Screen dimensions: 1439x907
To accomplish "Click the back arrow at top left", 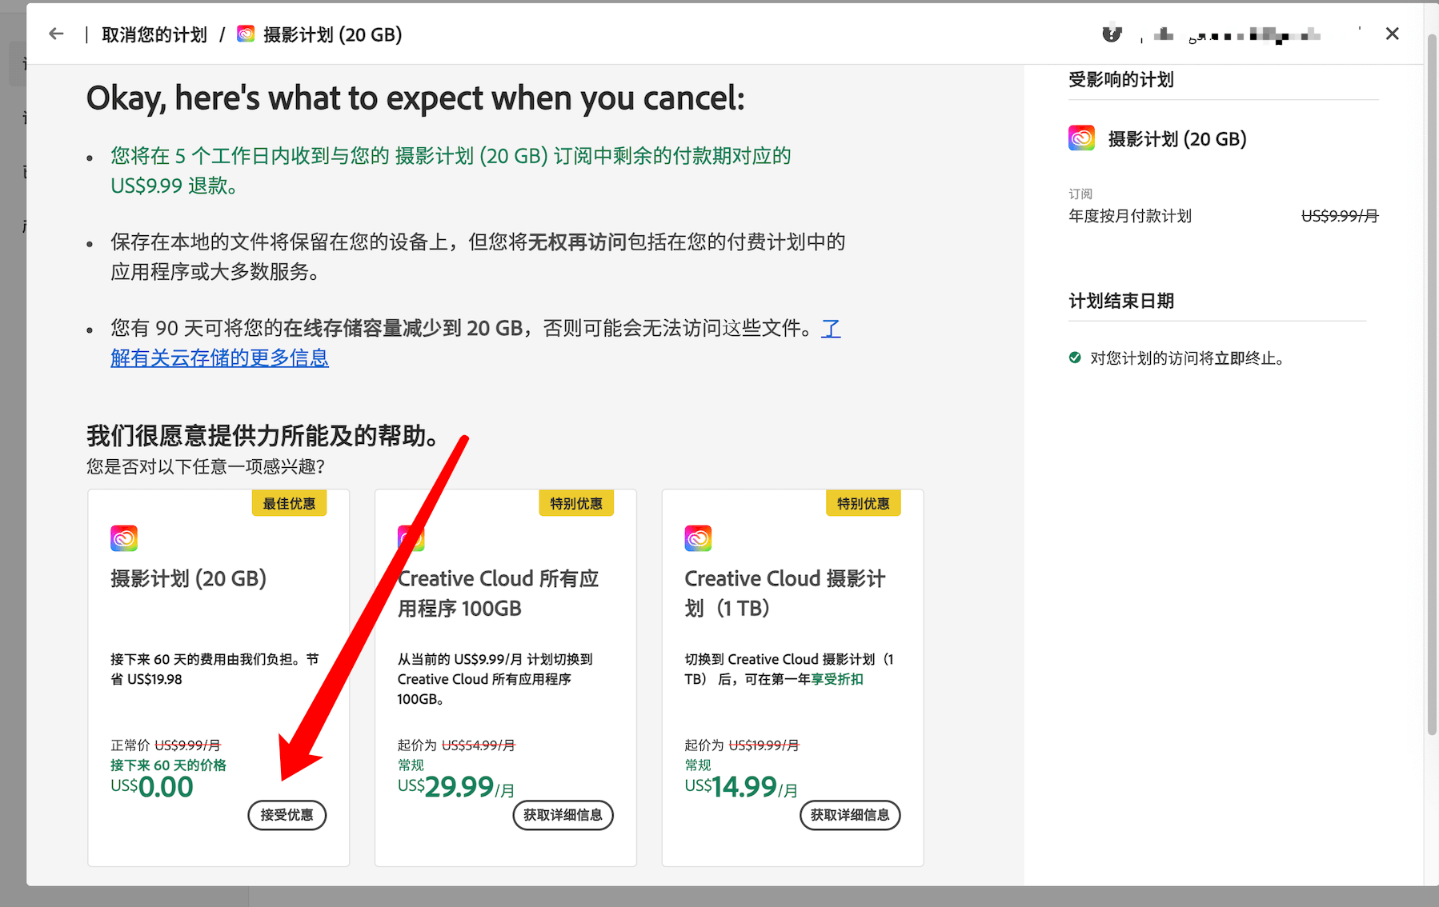I will pos(55,33).
